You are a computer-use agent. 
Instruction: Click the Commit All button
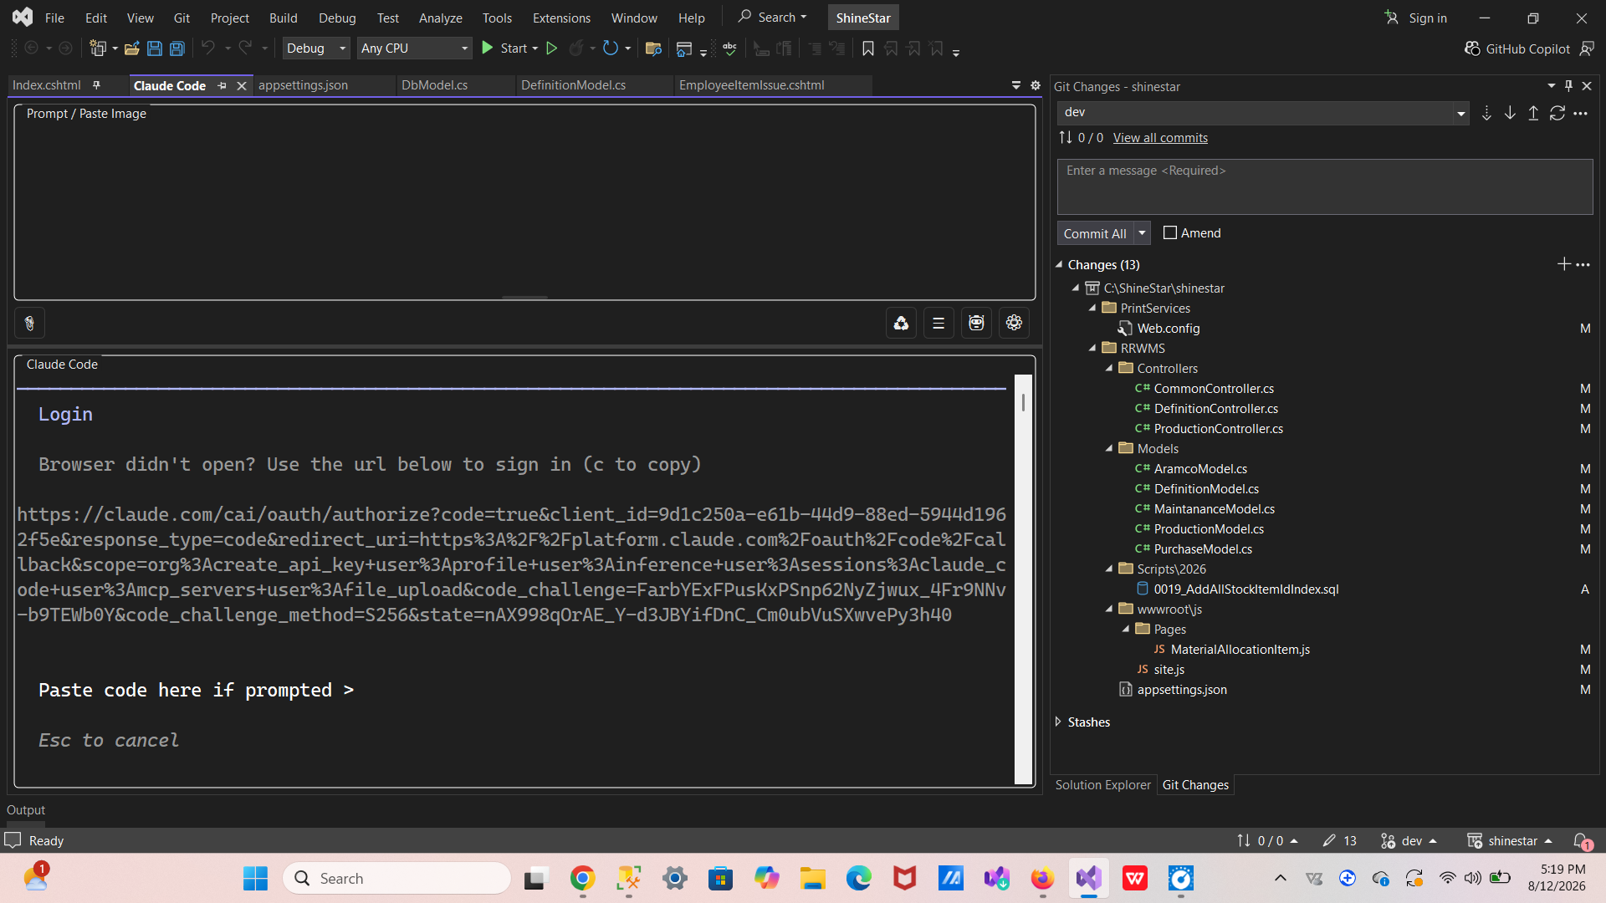click(x=1095, y=233)
